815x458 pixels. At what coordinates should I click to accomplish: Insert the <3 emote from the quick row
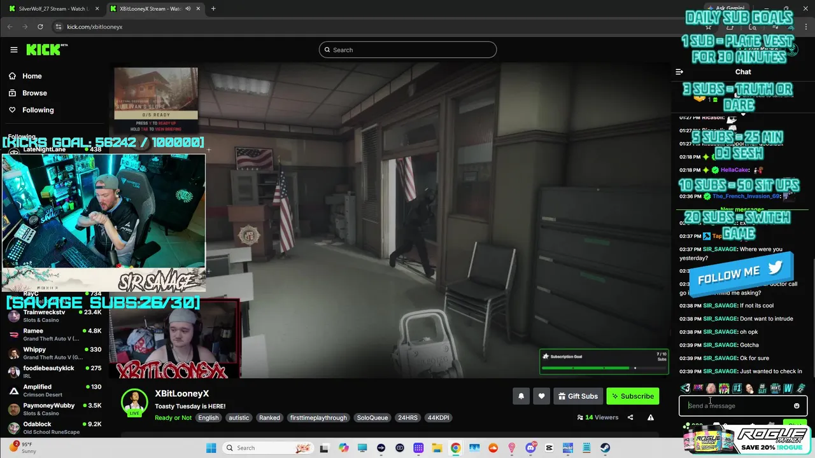coord(685,388)
